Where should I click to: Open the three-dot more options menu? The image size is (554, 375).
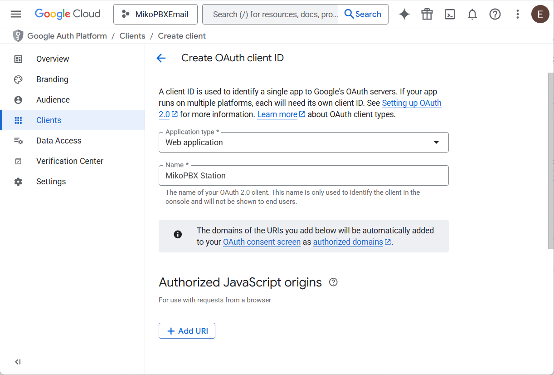click(x=518, y=14)
